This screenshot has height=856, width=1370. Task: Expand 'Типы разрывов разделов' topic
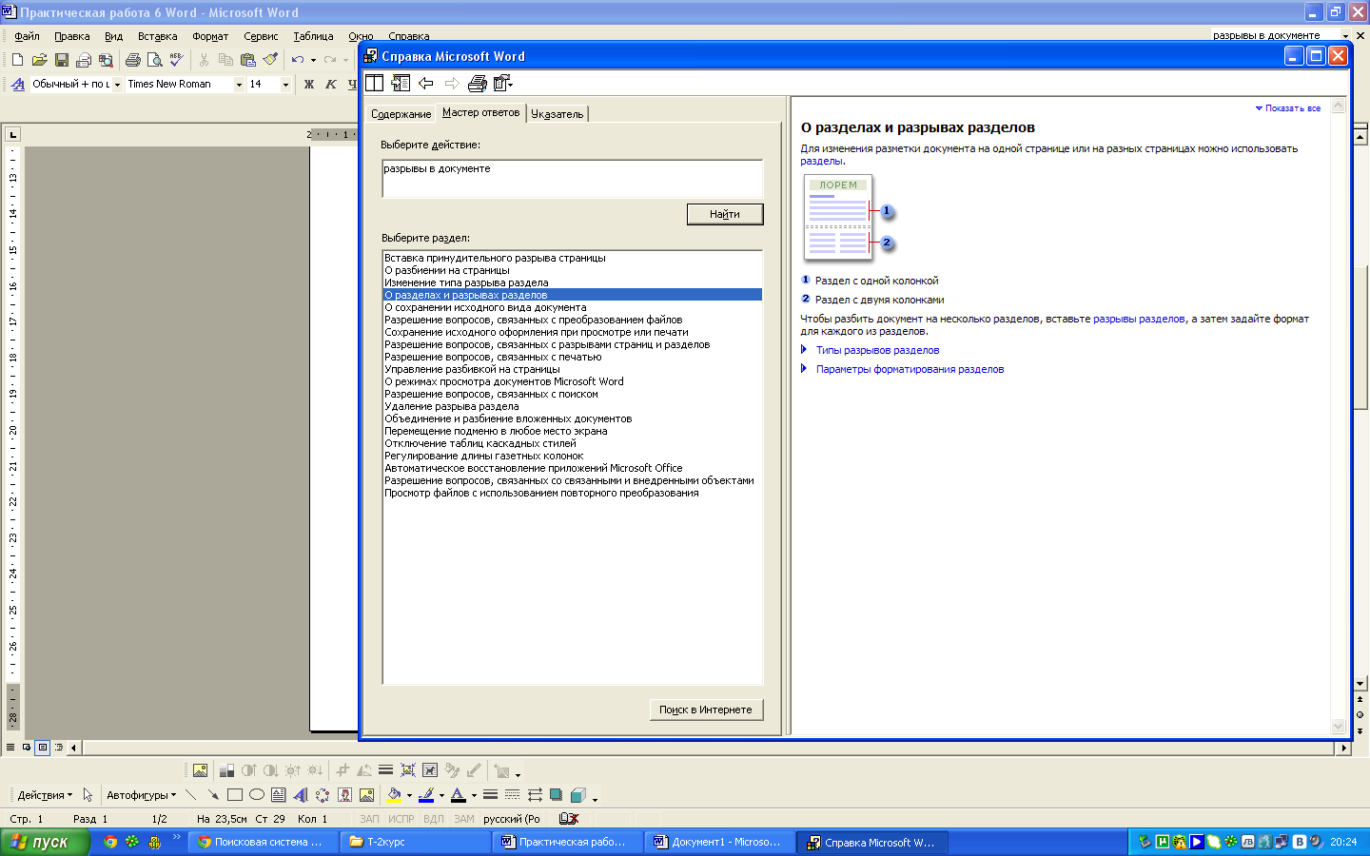(x=877, y=350)
